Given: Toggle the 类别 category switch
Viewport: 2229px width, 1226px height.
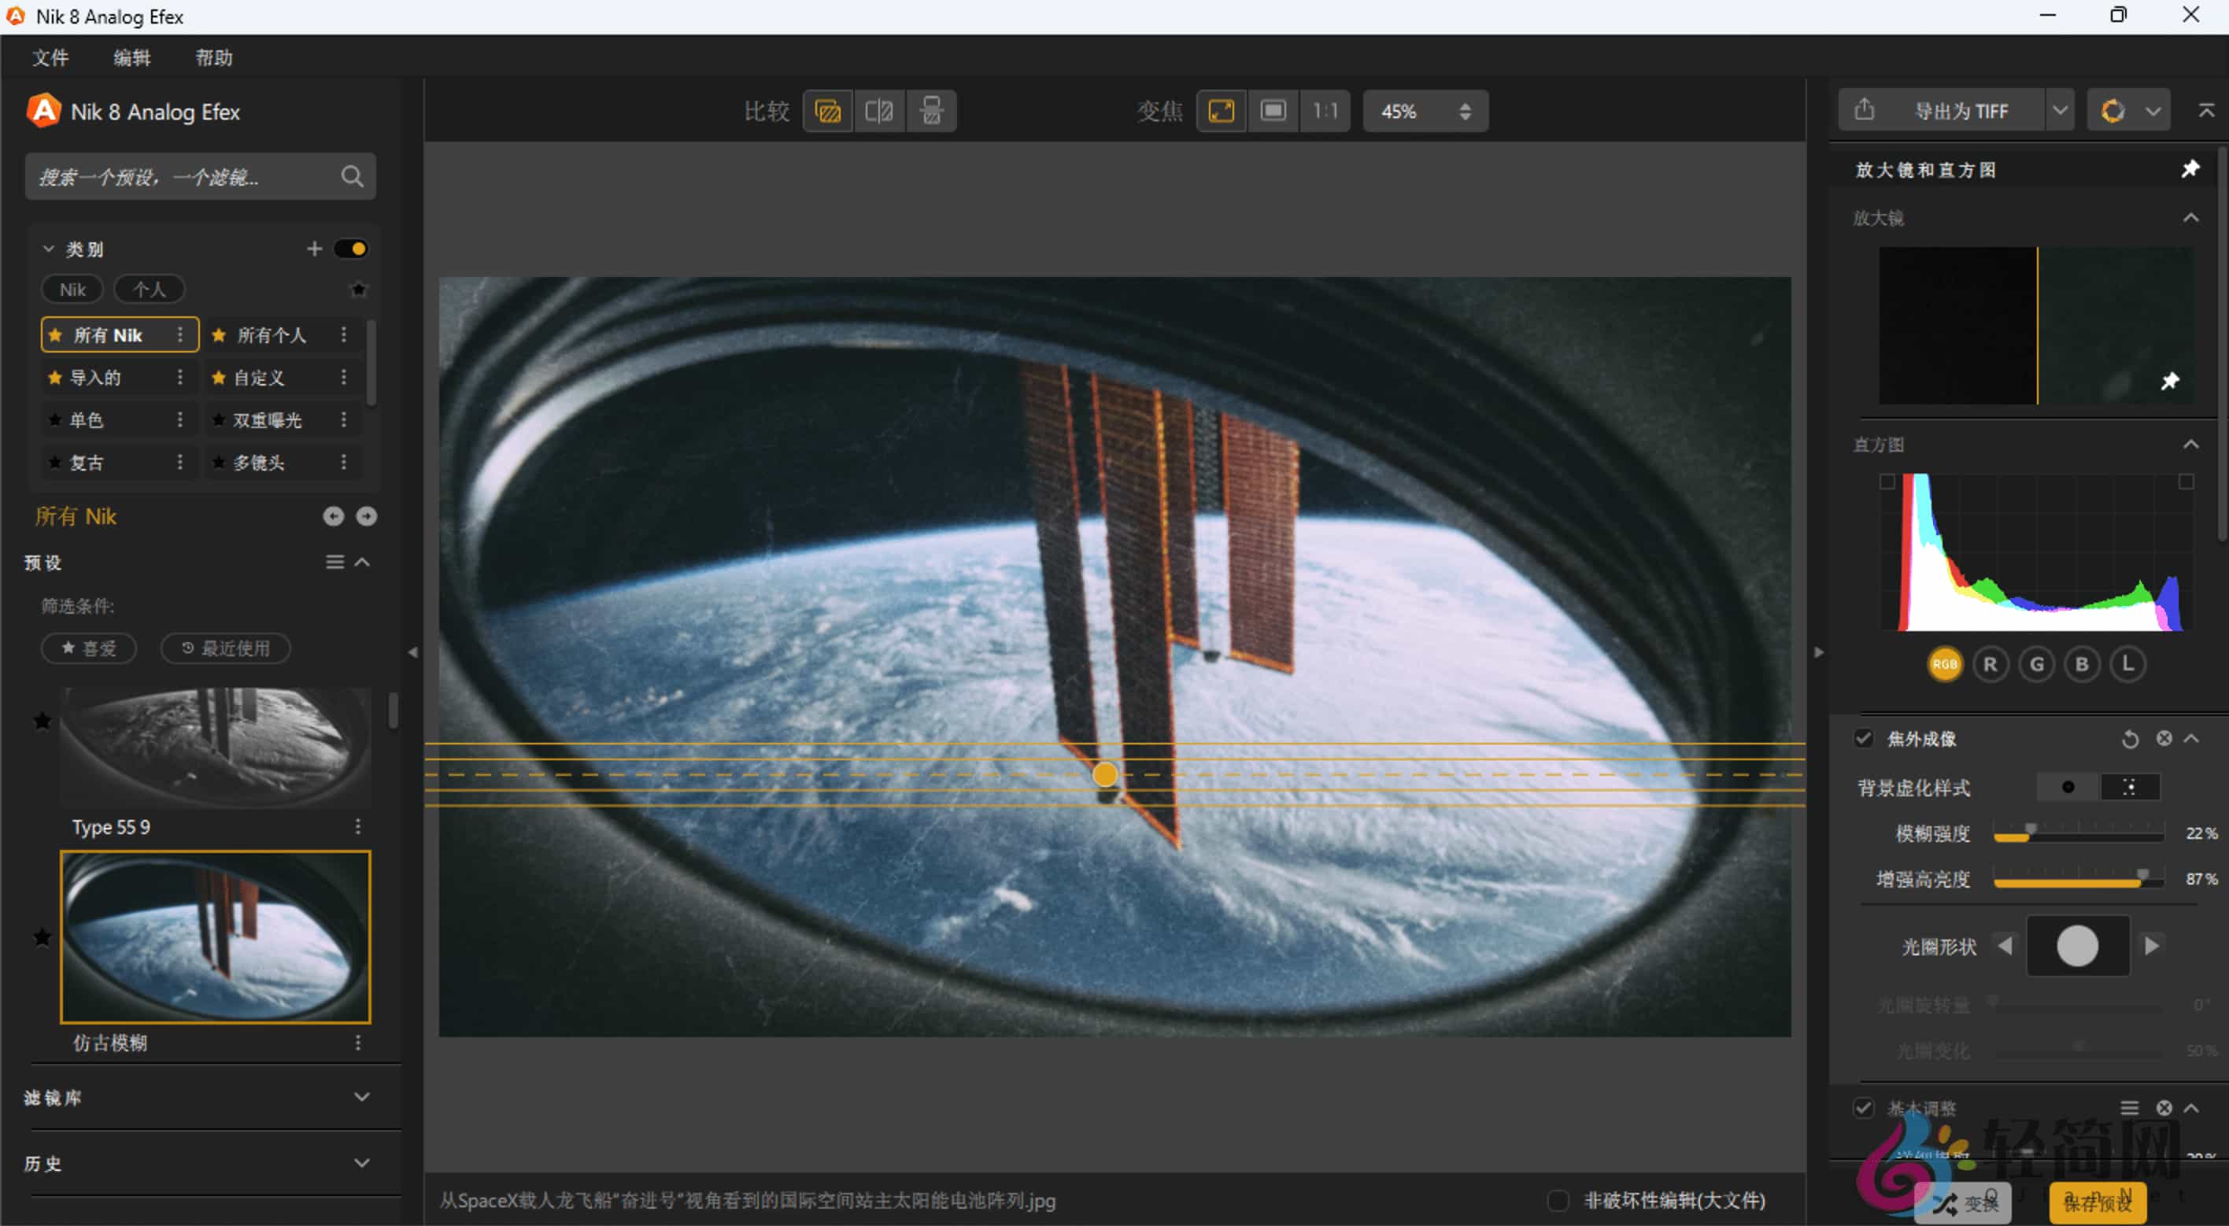Looking at the screenshot, I should coord(351,249).
